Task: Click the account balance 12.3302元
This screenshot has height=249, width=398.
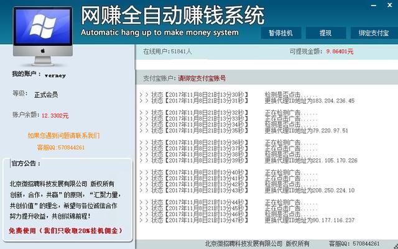Action: (55, 115)
